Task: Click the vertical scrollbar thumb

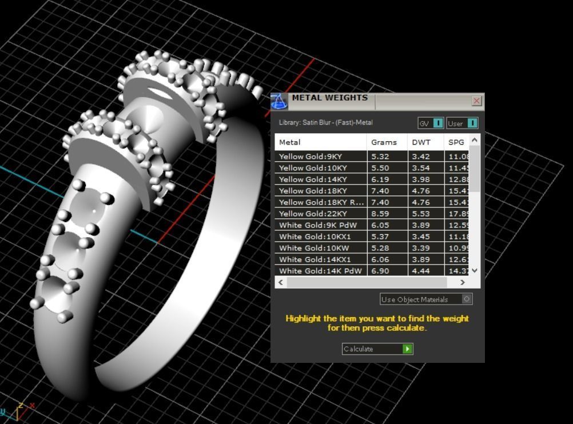Action: (x=475, y=169)
